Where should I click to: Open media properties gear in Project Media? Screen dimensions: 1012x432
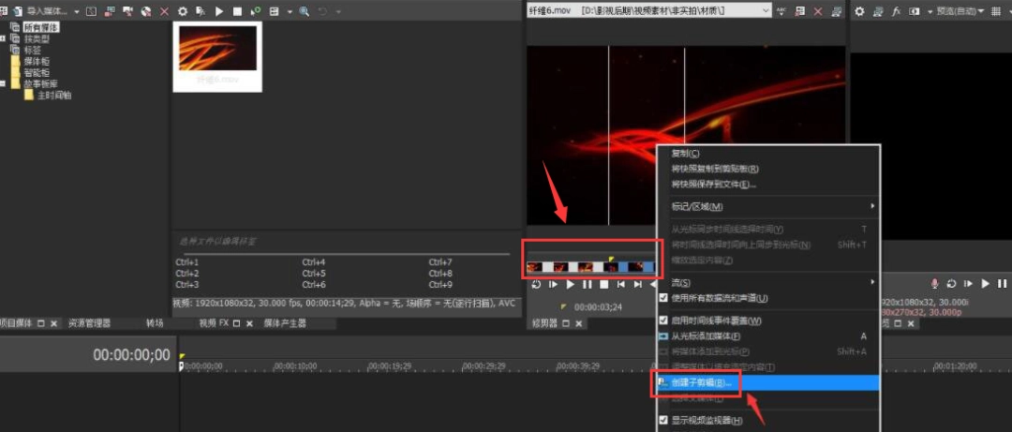183,11
